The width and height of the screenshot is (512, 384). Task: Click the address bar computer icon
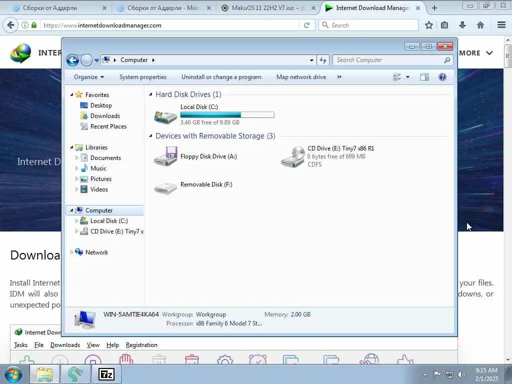click(x=106, y=60)
